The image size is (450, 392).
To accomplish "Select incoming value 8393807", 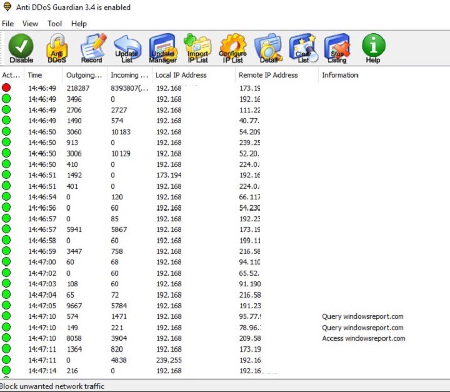I will [x=129, y=88].
